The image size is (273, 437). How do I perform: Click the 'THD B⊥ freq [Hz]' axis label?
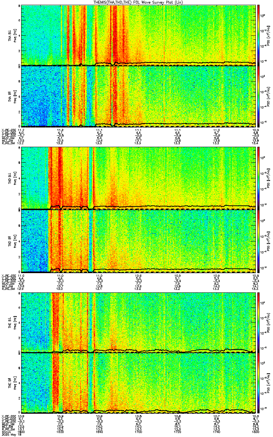12,178
